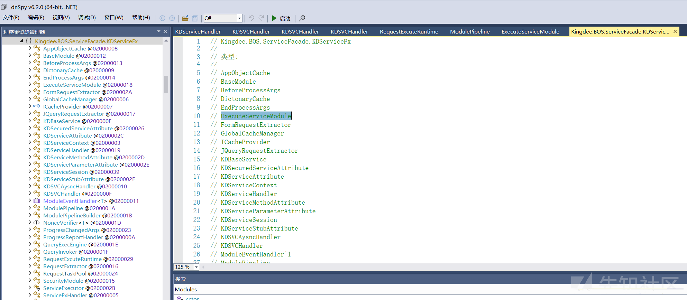The height and width of the screenshot is (300, 687).
Task: Expand the AppObjectCache tree node
Action: [x=30, y=48]
